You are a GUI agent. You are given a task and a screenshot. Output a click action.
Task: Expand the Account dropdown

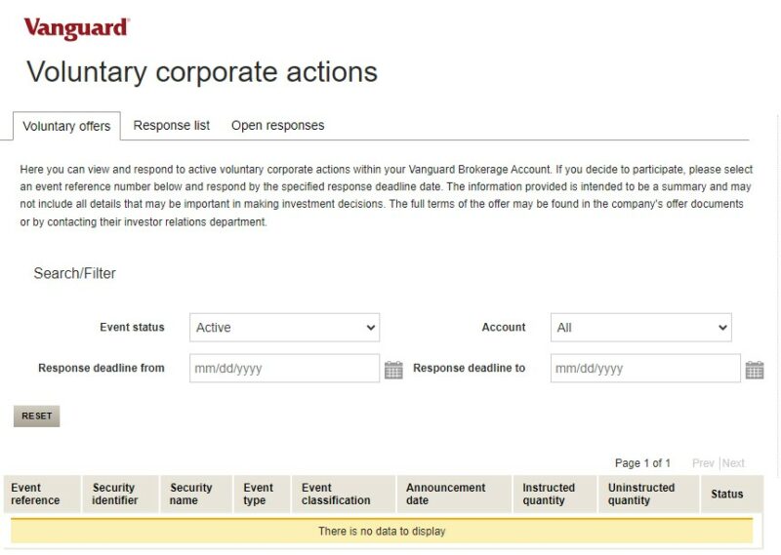coord(640,328)
